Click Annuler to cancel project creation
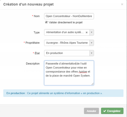This screenshot has height=117, width=127. click(91, 111)
